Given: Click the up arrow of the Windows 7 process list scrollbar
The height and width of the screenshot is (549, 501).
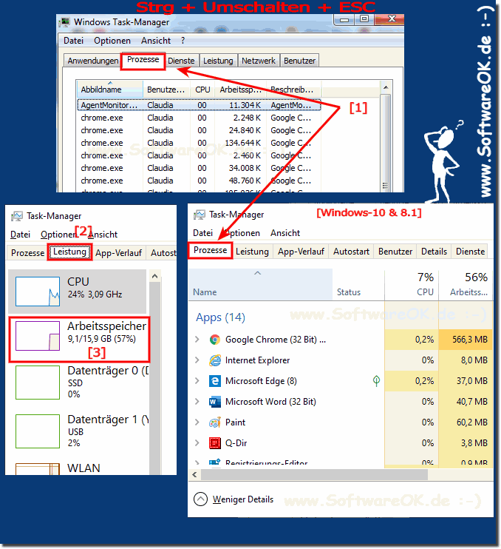Looking at the screenshot, I should tap(385, 87).
